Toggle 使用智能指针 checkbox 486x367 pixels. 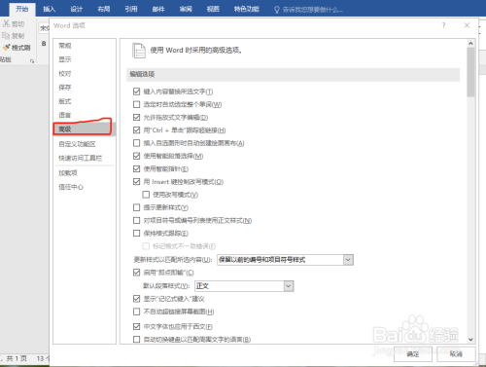[137, 168]
